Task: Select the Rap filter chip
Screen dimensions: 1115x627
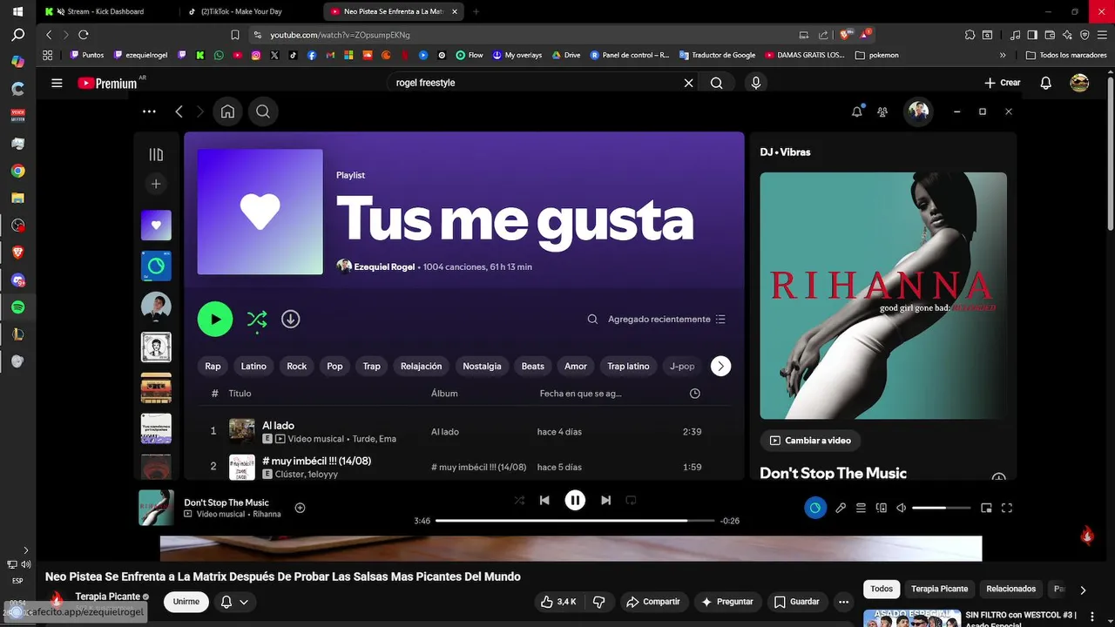Action: [x=213, y=366]
